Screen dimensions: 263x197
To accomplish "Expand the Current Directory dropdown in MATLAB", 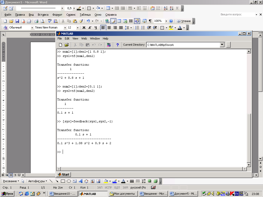I will 222,45.
